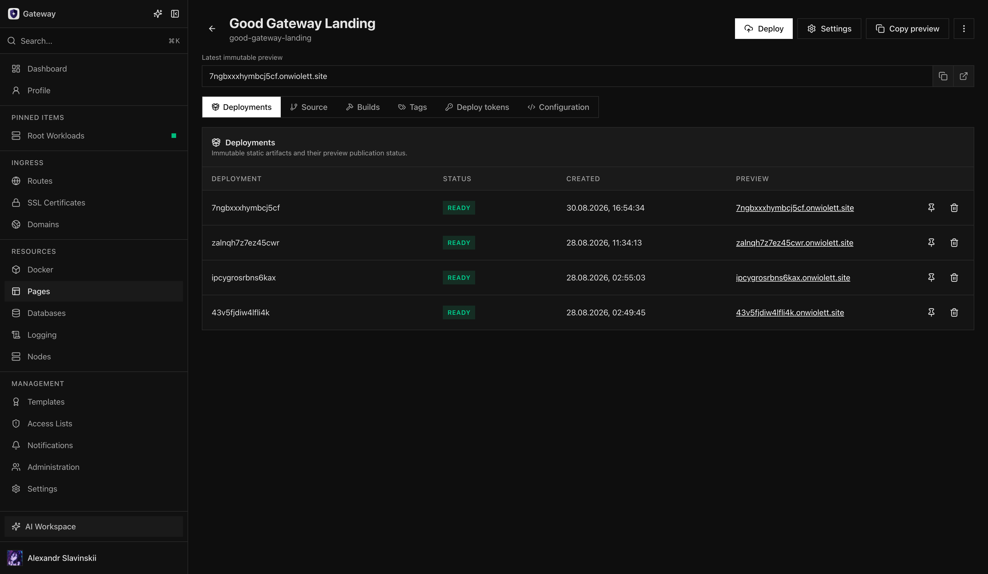Focus the sidebar Search field
The width and height of the screenshot is (988, 574).
tap(94, 41)
